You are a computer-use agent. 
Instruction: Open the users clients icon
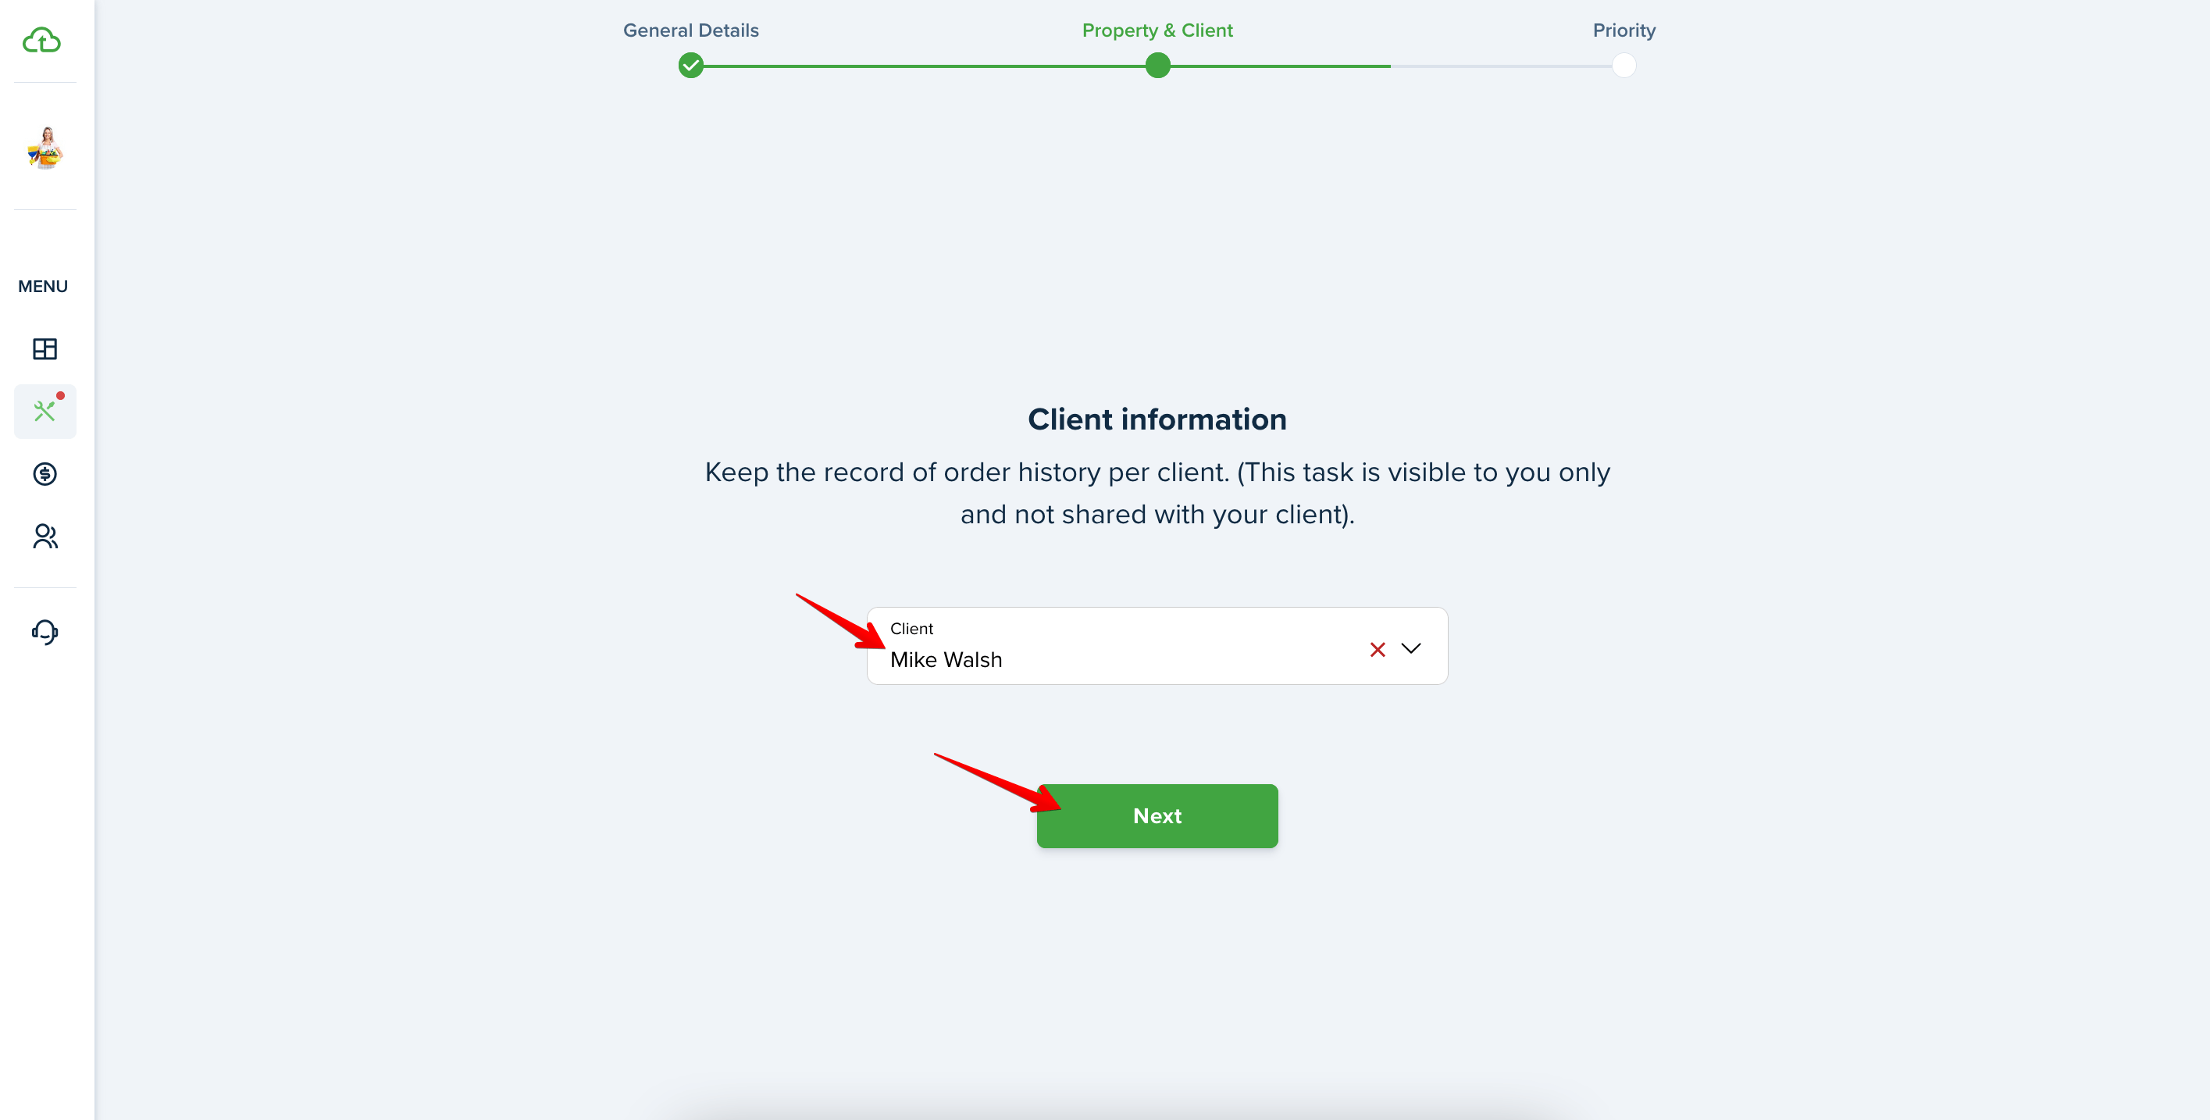[45, 537]
